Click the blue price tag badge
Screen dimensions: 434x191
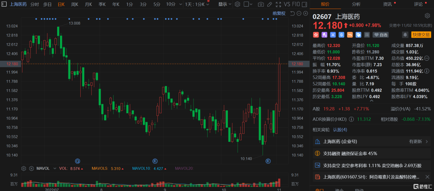[358, 35]
